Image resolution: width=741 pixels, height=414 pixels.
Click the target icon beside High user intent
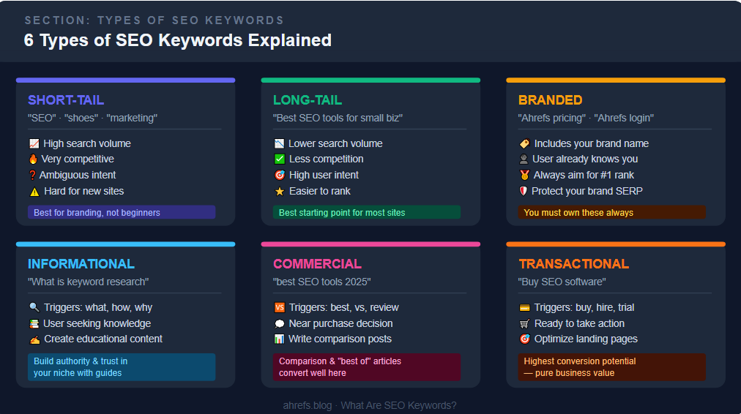280,175
